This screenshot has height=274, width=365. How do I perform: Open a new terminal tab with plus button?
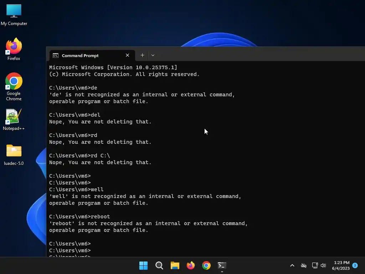point(142,55)
